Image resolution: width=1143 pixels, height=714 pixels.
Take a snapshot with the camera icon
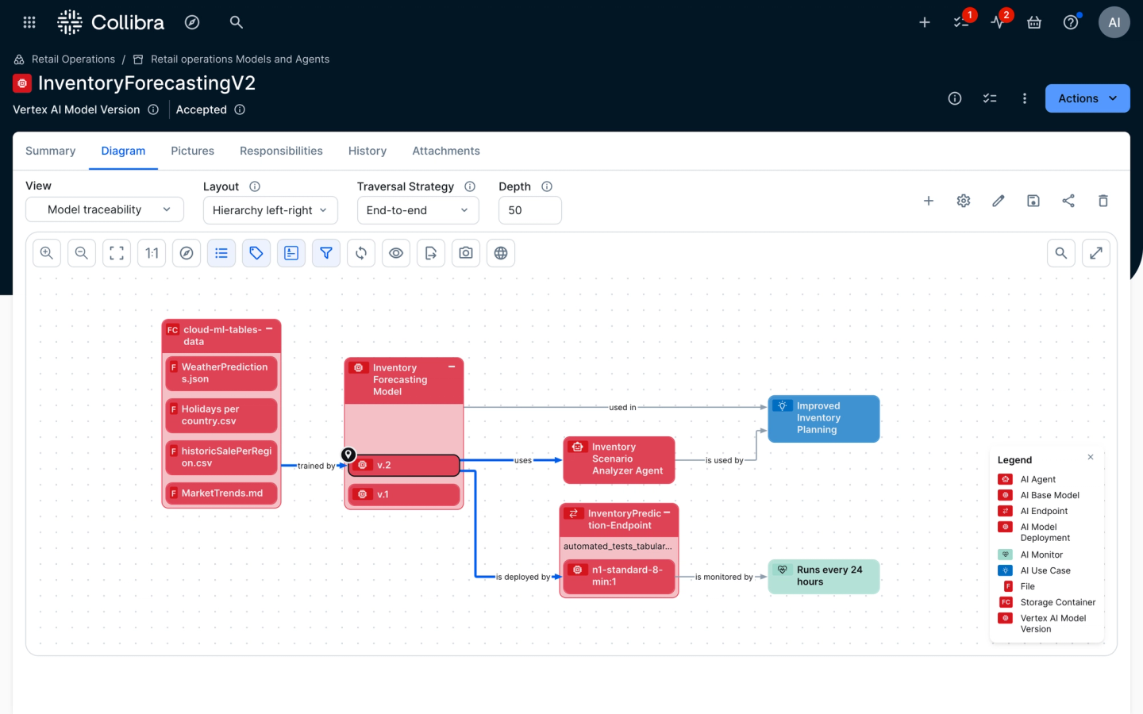[x=466, y=252]
